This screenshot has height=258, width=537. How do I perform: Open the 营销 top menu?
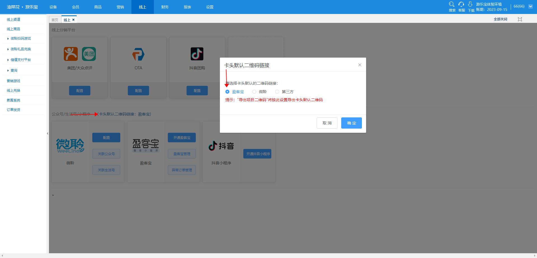[120, 7]
